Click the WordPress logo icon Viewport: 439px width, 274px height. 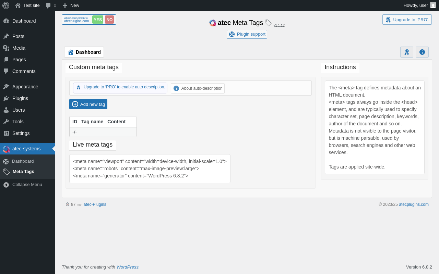6,5
